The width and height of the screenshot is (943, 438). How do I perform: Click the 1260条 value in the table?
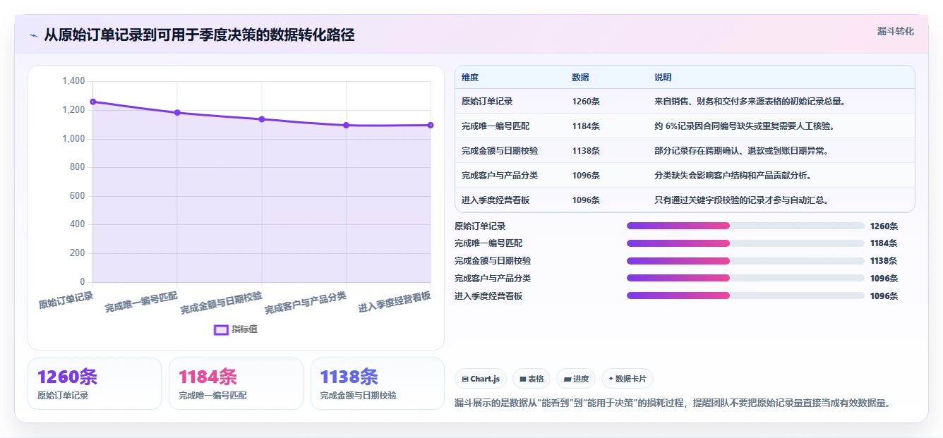point(586,102)
